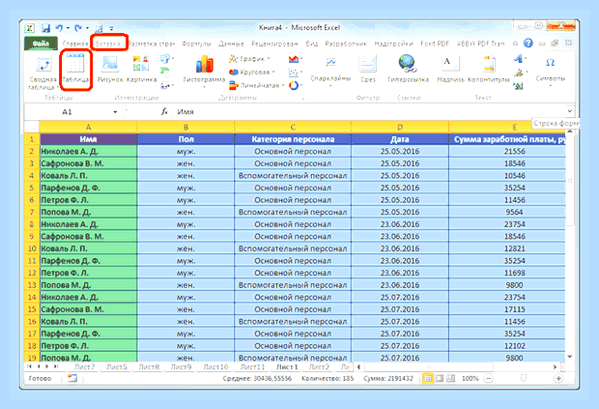Switch to the Foxit PDF ribbon tab
Screen dimensions: 599x409
point(435,44)
